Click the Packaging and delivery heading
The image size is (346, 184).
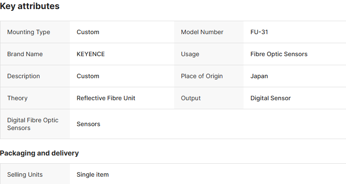click(x=40, y=153)
